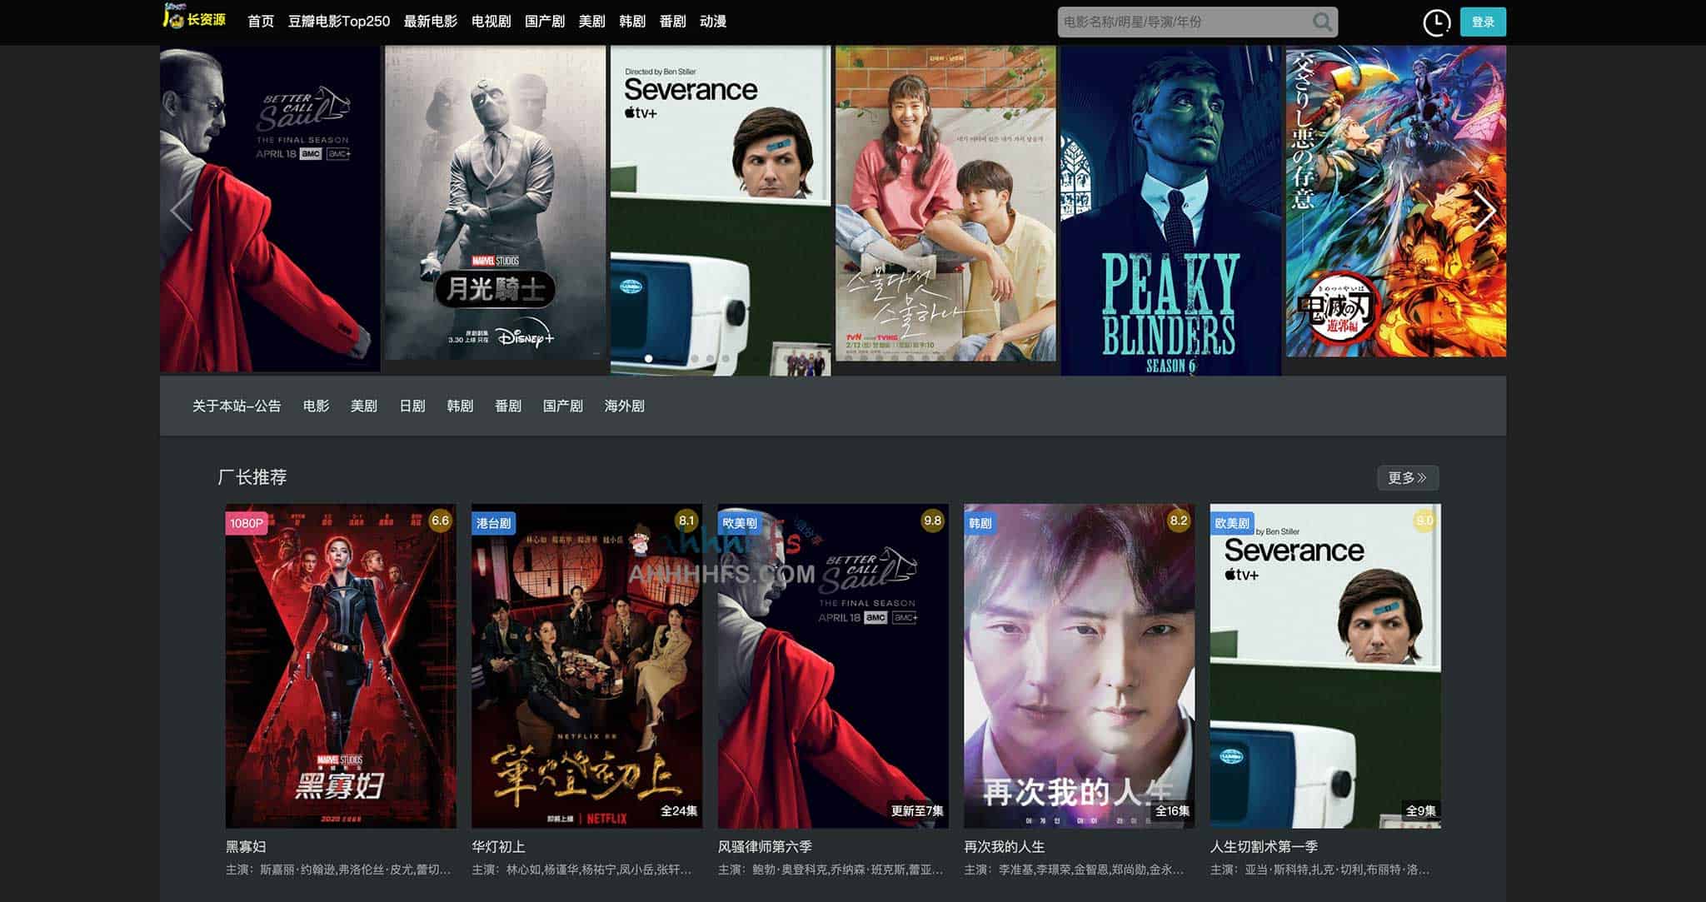Click the 厂长推荐 section heading

(x=252, y=477)
